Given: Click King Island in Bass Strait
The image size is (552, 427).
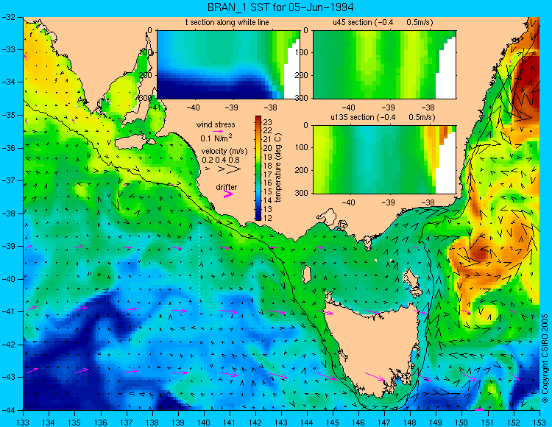Looking at the screenshot, I should [x=307, y=275].
